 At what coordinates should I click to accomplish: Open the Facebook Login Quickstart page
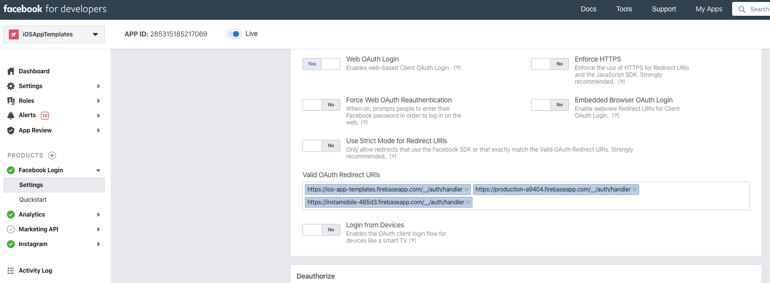coord(33,200)
